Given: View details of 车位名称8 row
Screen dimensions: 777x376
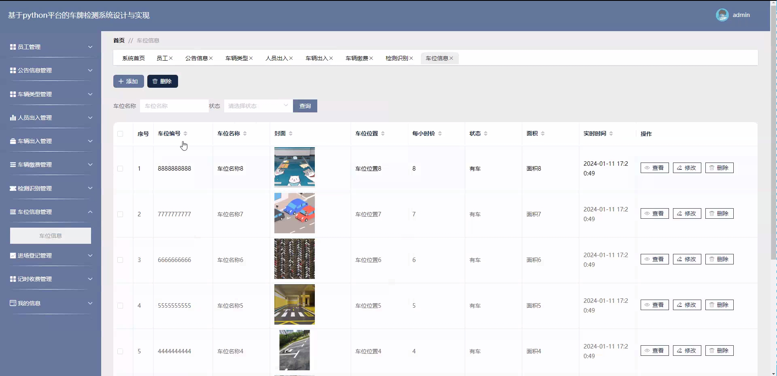Looking at the screenshot, I should [655, 168].
